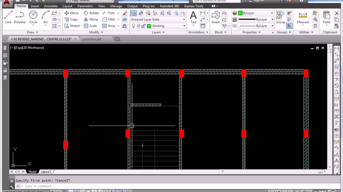This screenshot has width=343, height=192.
Task: Switch to the Express Tools tab
Action: coord(193,6)
